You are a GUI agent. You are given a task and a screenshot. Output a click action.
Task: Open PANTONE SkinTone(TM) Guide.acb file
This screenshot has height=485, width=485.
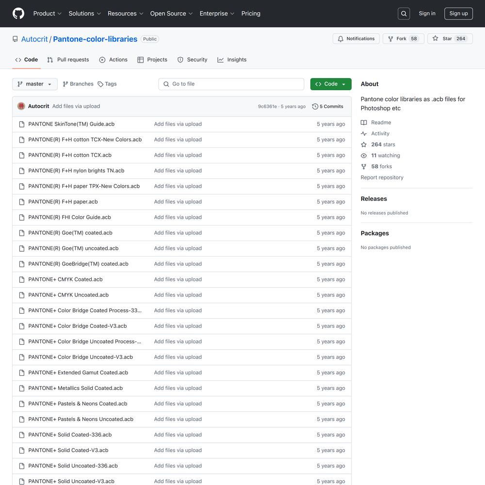[x=71, y=124]
